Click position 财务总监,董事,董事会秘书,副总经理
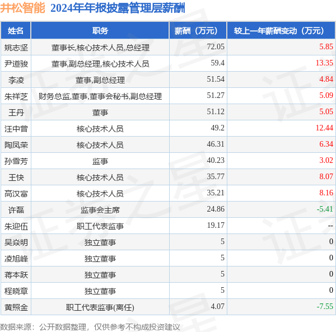This screenshot has width=336, height=332. click(x=100, y=96)
